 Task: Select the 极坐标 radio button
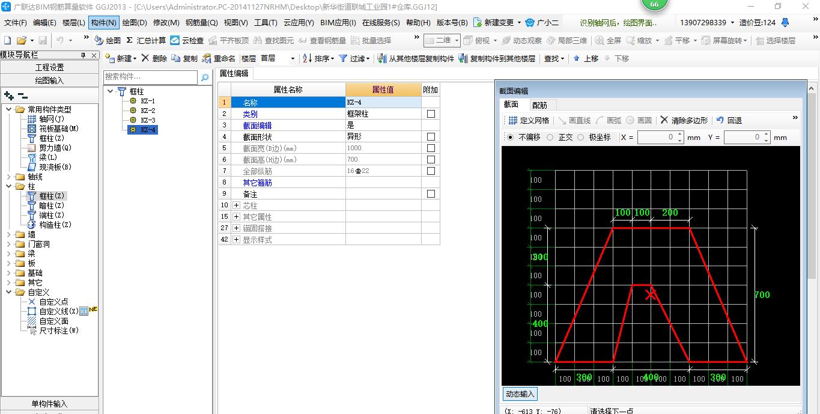580,137
